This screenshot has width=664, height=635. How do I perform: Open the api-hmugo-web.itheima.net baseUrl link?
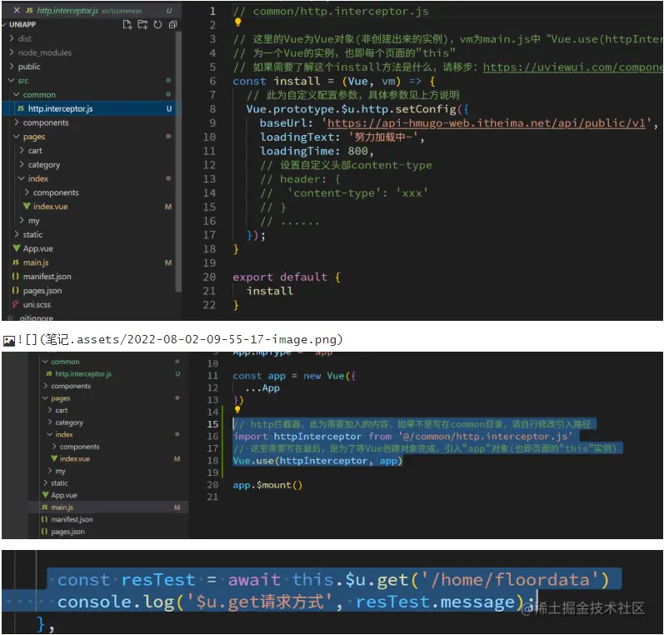pos(487,122)
